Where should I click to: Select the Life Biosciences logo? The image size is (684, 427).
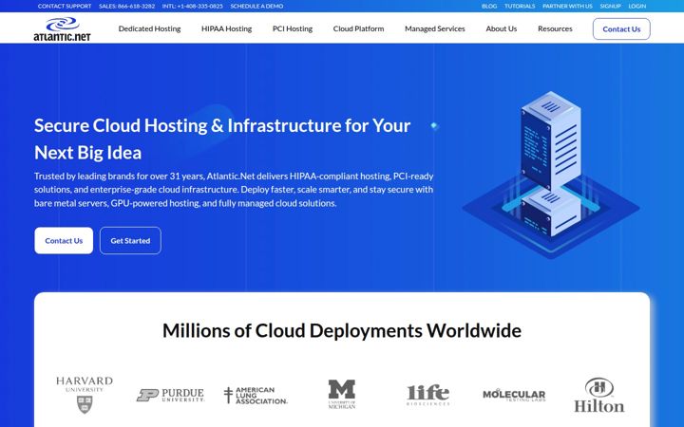pos(427,395)
